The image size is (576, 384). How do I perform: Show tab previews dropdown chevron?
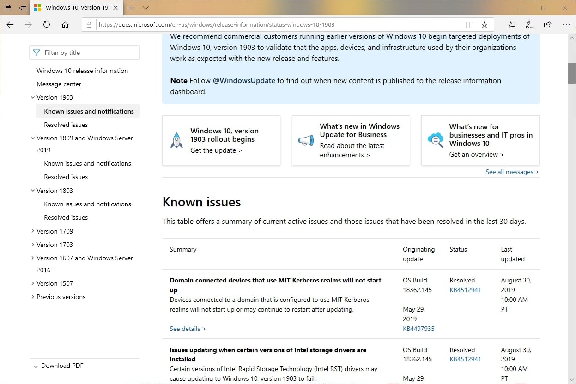146,8
